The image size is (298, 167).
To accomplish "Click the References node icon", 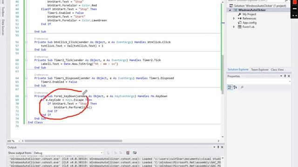I will pyautogui.click(x=240, y=19).
